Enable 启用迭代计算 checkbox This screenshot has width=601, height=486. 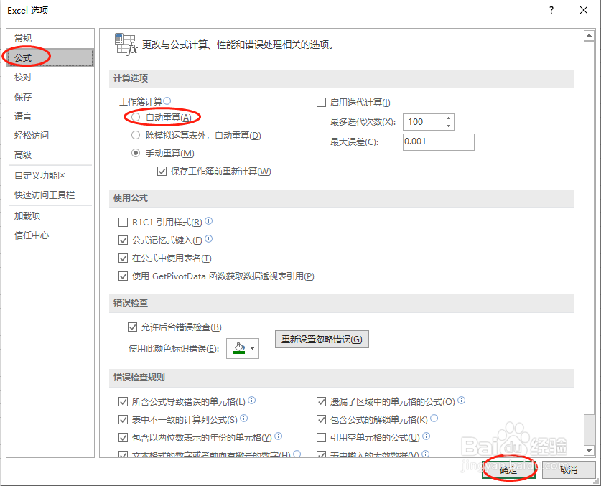tap(321, 103)
